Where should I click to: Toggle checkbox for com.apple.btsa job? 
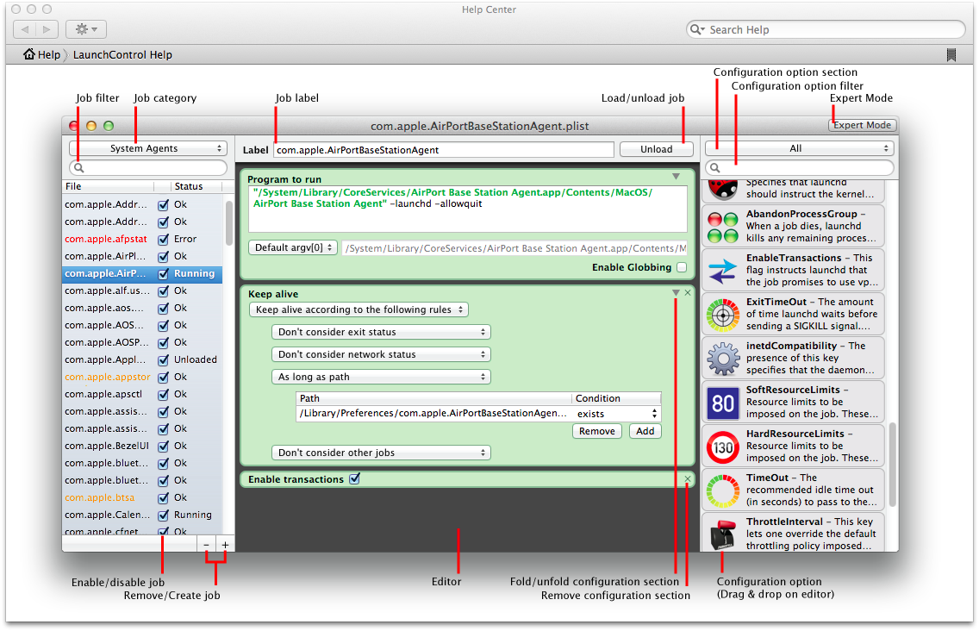(x=163, y=498)
